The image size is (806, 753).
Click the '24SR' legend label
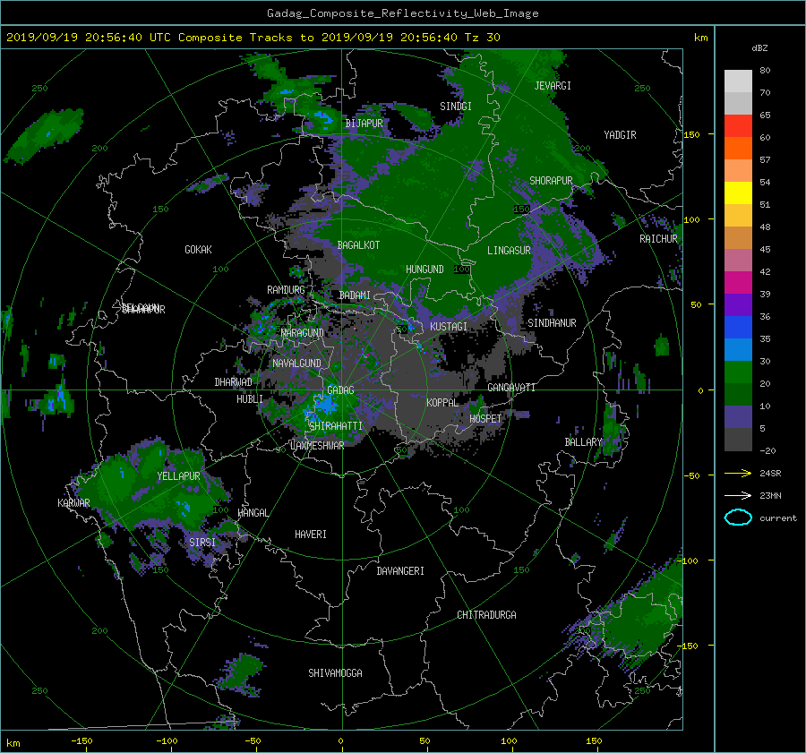tap(770, 473)
